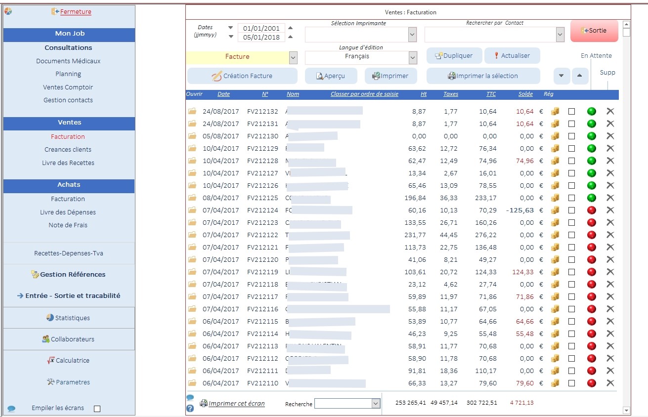Click the help question mark icon
The height and width of the screenshot is (417, 648).
tap(190, 409)
